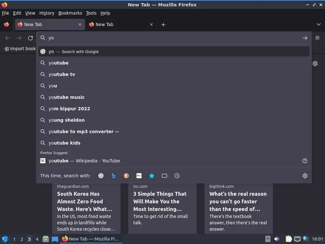325x244 pixels.
Task: Close the second New Tab
Action: [151, 24]
